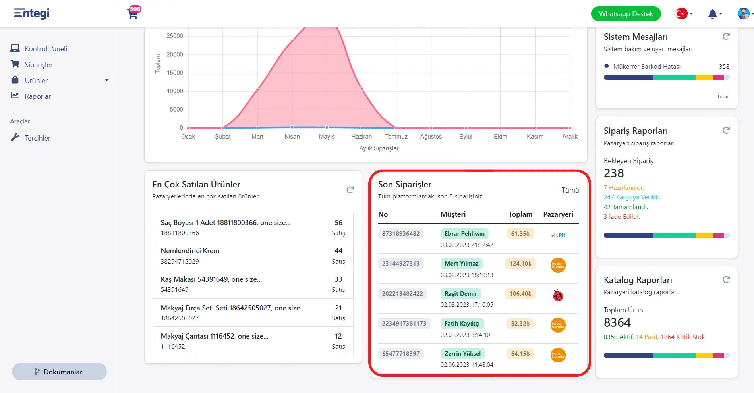Click the Hepsiburada logo for Zerrin Yüksel order
Screen dimensions: 754x393
pyautogui.click(x=558, y=355)
